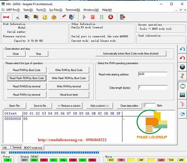Click Read RAM(+) by terminal button
187x163 pixels.
pos(27,95)
